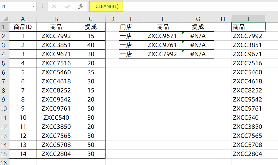This screenshot has height=165, width=278.
Task: Select column A header
Action: point(23,19)
